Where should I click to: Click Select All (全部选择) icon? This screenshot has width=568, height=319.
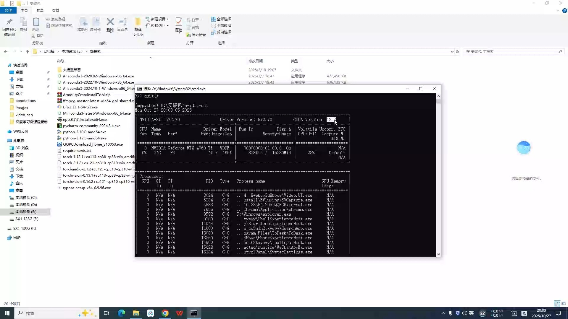point(213,19)
